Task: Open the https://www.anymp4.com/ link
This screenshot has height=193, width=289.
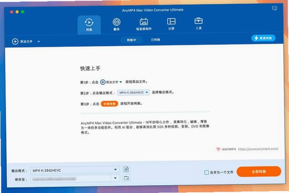Action: coord(258,149)
